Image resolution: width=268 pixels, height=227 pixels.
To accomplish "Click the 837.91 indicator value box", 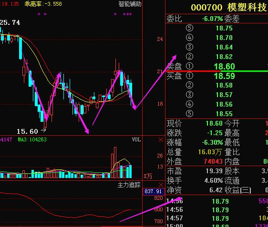I will pyautogui.click(x=153, y=191).
